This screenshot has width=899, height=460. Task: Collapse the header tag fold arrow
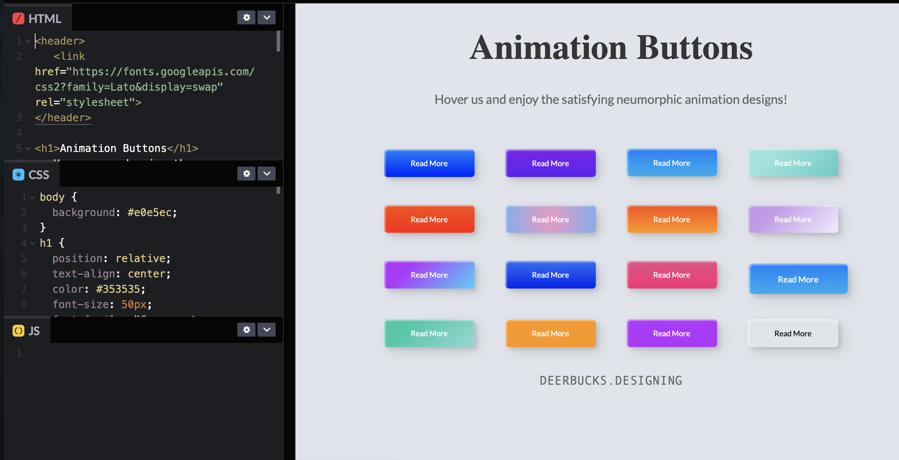(28, 41)
